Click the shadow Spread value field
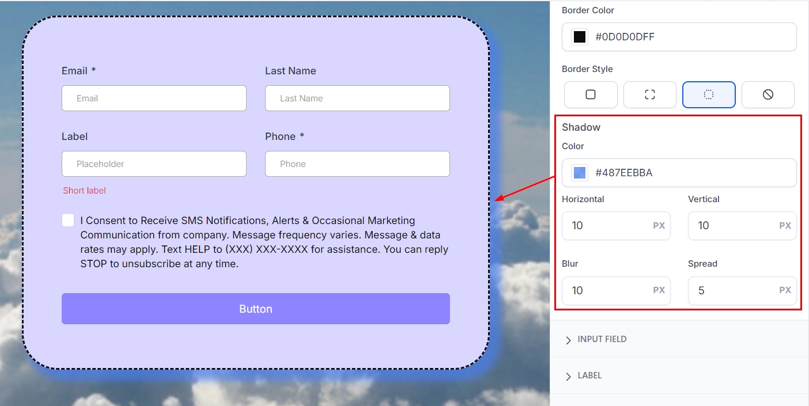 tap(735, 291)
